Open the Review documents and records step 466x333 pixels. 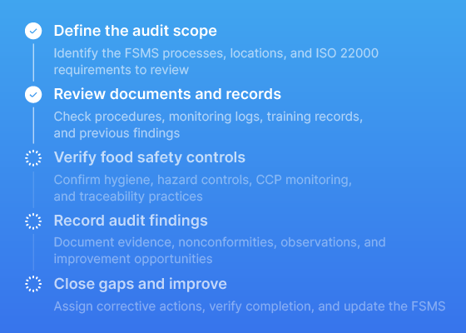(167, 94)
